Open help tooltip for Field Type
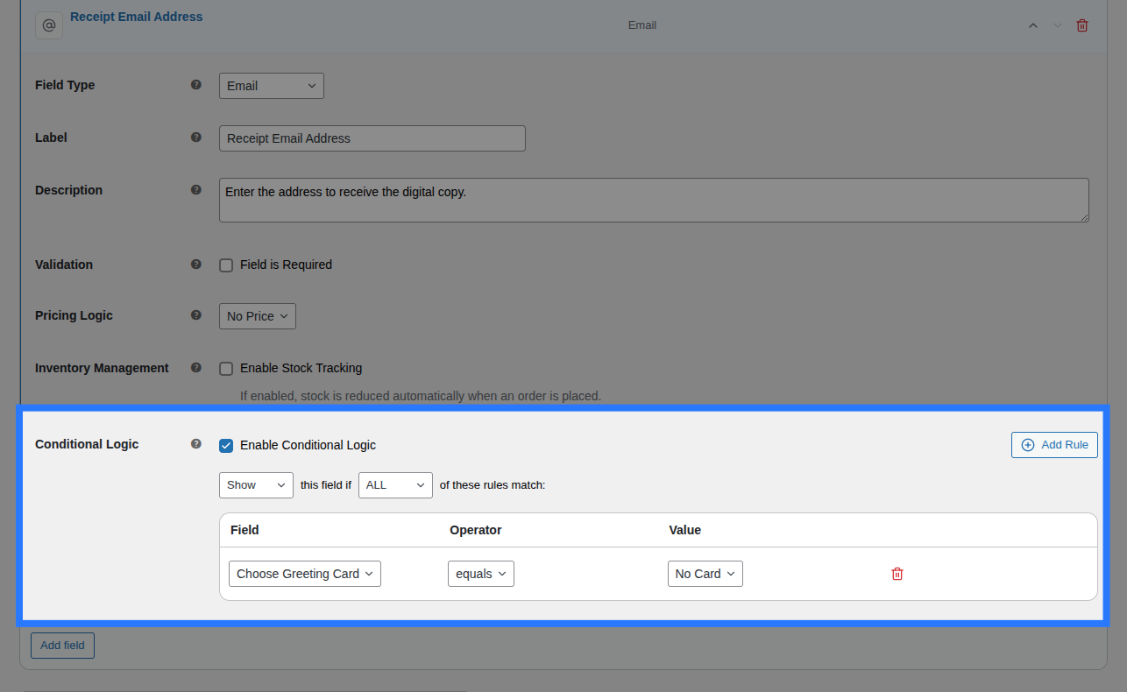Screen dimensions: 1127x692 tap(196, 85)
